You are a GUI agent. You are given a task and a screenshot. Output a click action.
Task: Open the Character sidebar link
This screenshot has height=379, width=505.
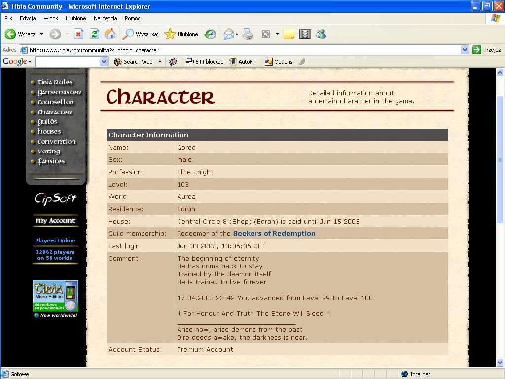[x=55, y=112]
